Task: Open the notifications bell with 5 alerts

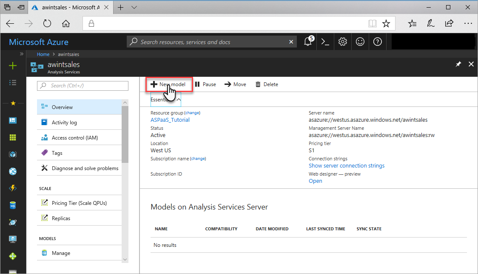Action: (x=307, y=42)
